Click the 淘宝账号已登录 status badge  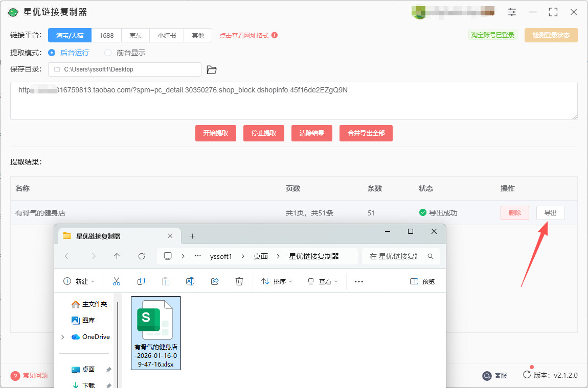(x=493, y=35)
